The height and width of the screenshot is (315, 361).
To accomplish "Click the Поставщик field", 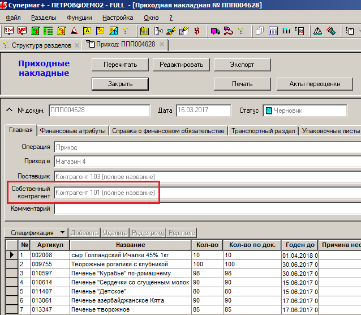I will [208, 177].
